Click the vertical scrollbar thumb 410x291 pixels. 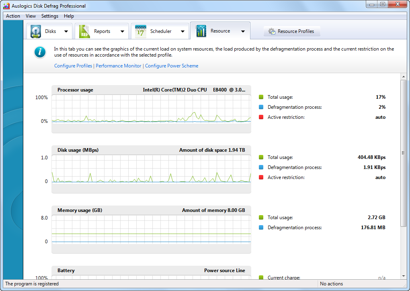(404, 153)
